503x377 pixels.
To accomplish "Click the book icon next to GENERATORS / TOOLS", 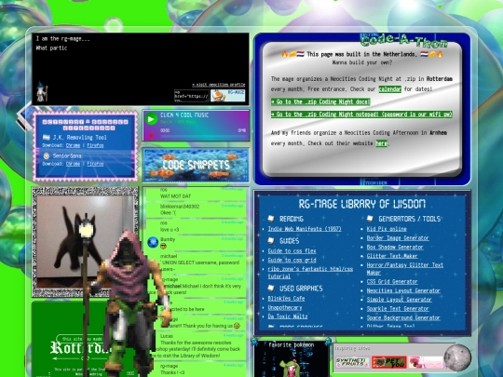I will click(370, 219).
